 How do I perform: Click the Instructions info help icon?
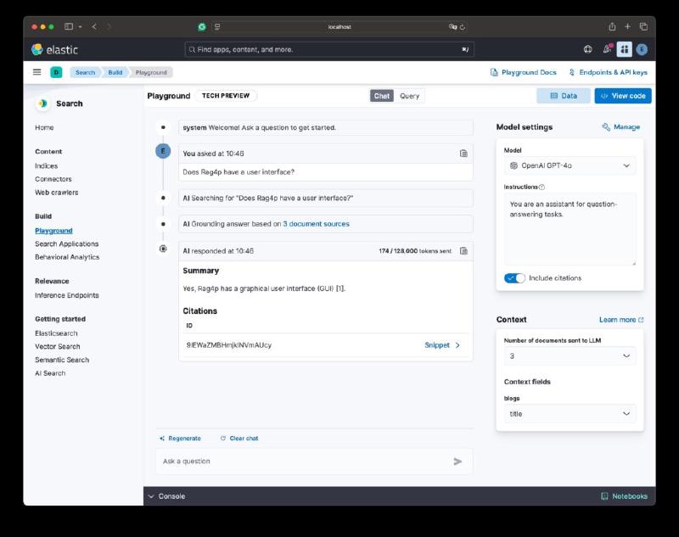click(542, 187)
